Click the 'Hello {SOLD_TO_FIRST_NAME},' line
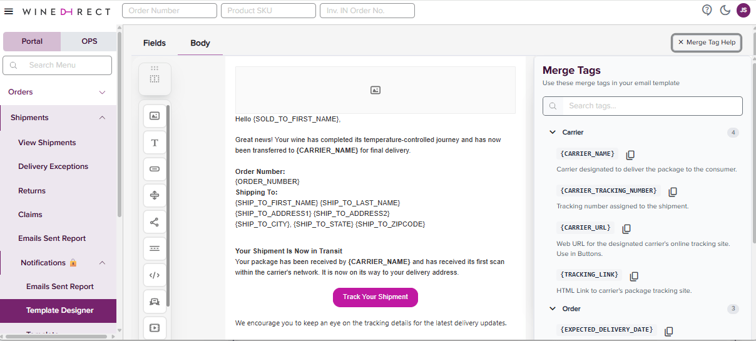Viewport: 756px width, 341px height. (x=288, y=119)
